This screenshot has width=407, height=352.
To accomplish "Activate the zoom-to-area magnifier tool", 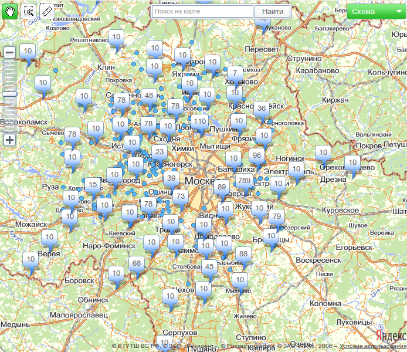I will 28,11.
